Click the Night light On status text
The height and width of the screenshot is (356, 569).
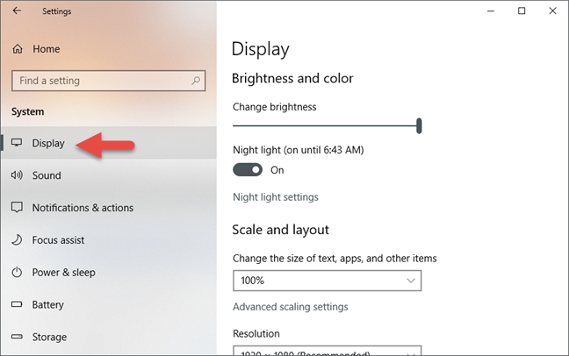(277, 170)
